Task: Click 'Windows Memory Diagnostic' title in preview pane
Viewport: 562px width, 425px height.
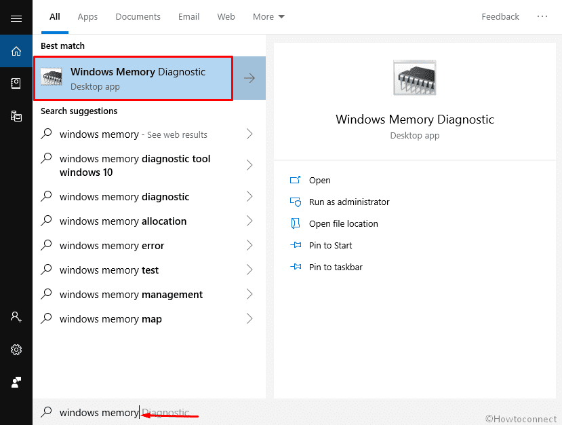Action: [415, 119]
